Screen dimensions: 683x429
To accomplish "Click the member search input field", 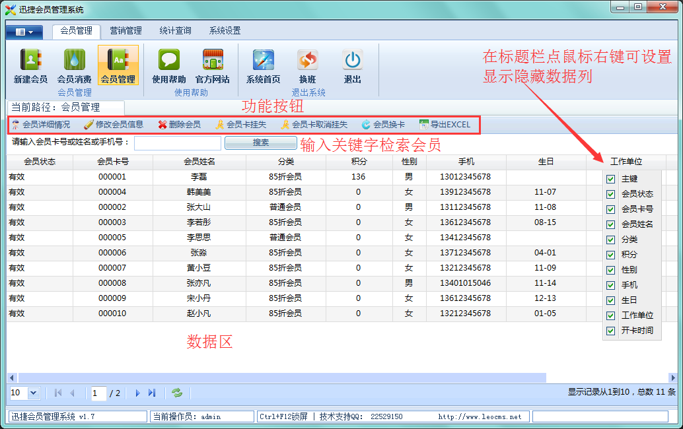I will [x=178, y=143].
